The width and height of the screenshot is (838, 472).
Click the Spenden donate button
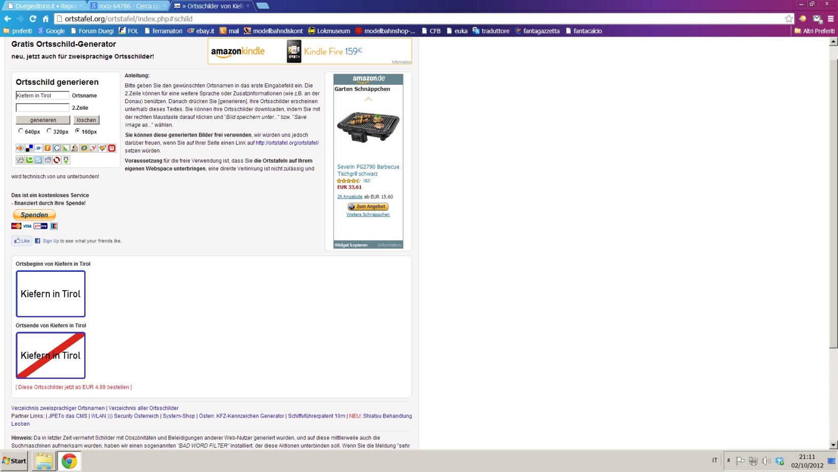click(x=34, y=215)
